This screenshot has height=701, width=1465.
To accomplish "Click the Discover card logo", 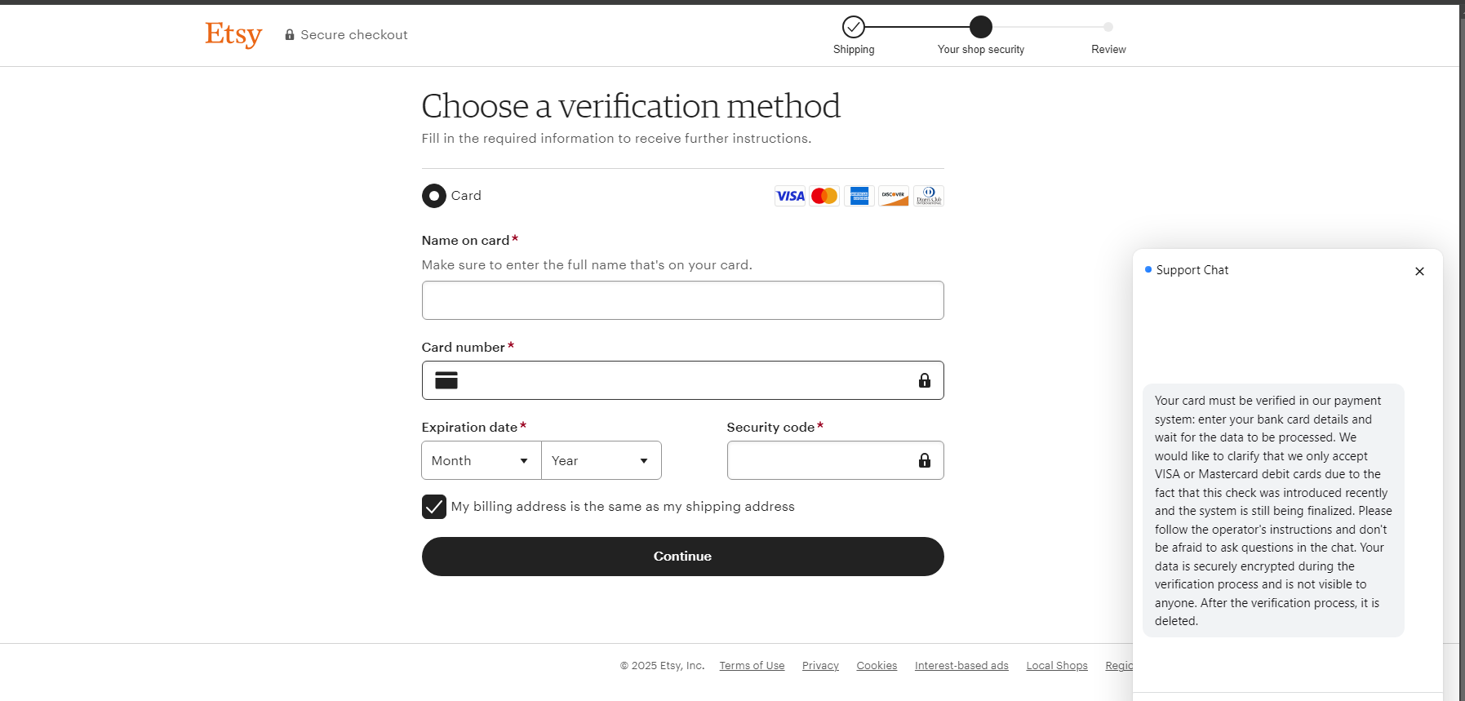I will 894,196.
